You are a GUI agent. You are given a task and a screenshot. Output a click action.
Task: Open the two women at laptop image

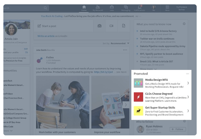pyautogui.click(x=63, y=102)
